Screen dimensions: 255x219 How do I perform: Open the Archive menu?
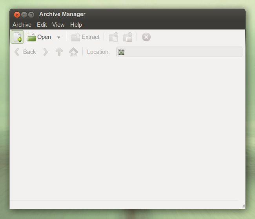point(22,25)
